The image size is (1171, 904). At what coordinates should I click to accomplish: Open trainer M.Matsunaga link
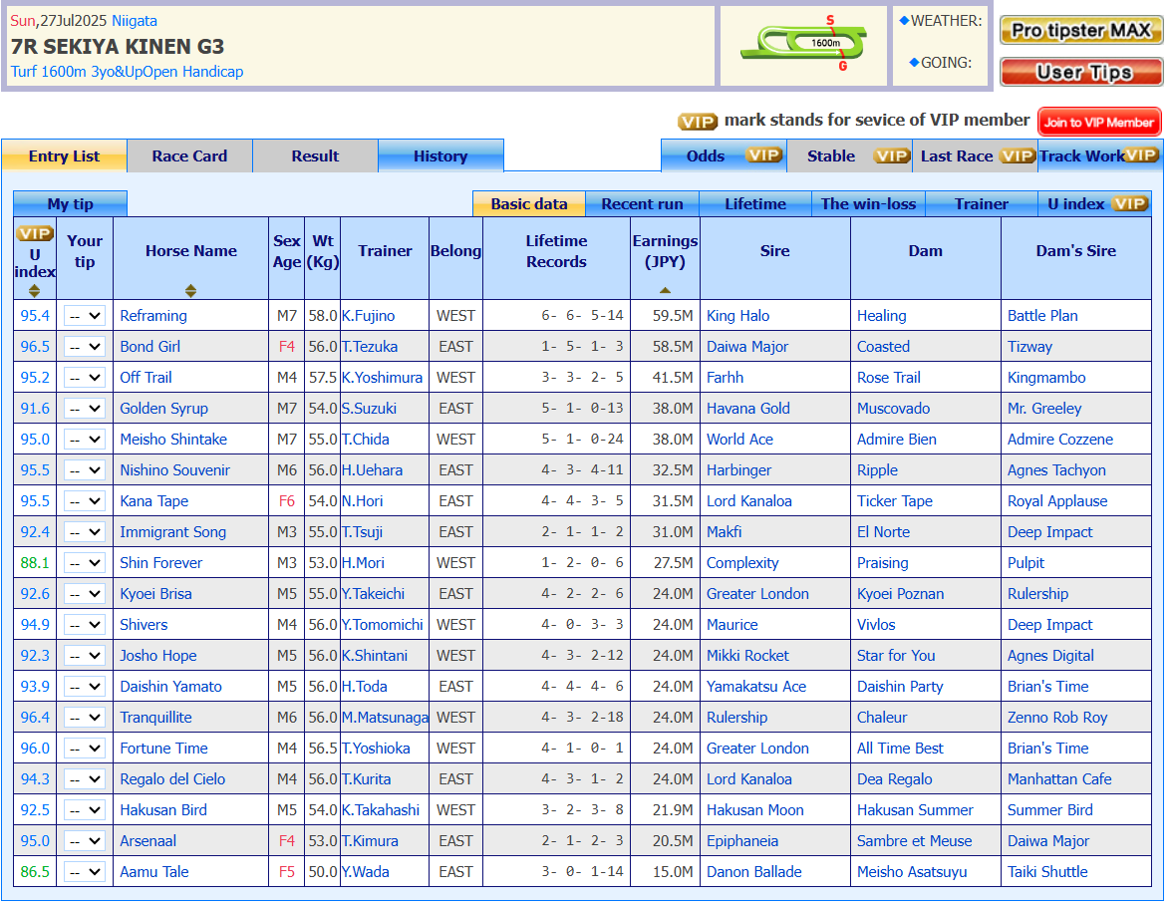point(385,718)
